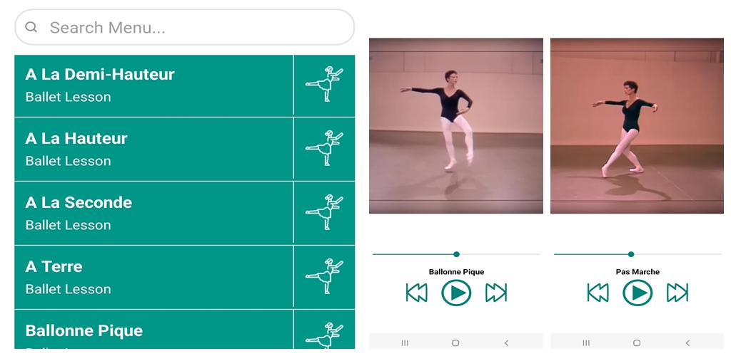Image resolution: width=731 pixels, height=356 pixels.
Task: Choose the A Terre ballet lesson
Action: (x=154, y=278)
